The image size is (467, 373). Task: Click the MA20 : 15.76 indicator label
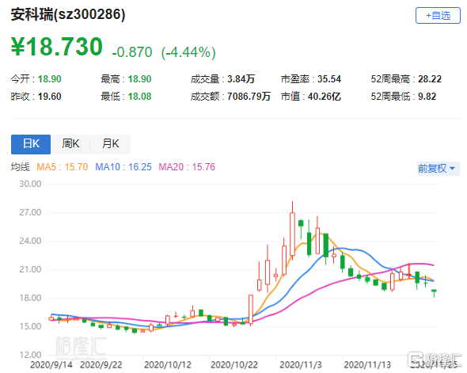click(x=187, y=167)
